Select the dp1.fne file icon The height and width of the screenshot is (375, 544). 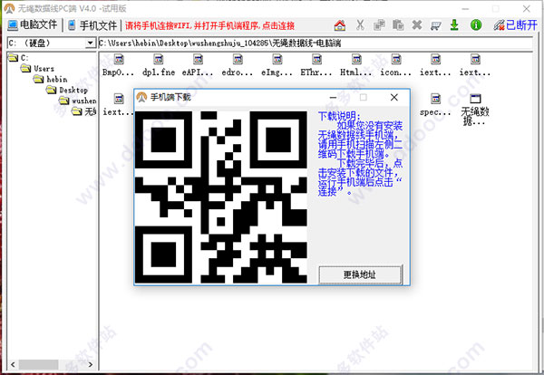click(x=159, y=65)
